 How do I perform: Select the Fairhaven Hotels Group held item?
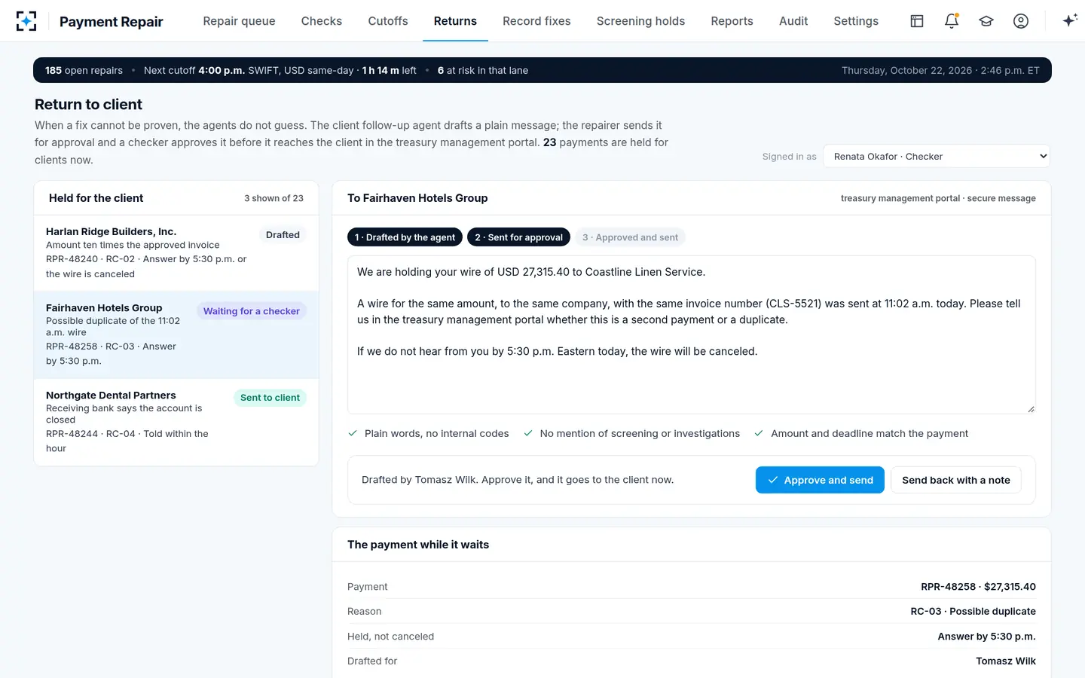pyautogui.click(x=176, y=334)
